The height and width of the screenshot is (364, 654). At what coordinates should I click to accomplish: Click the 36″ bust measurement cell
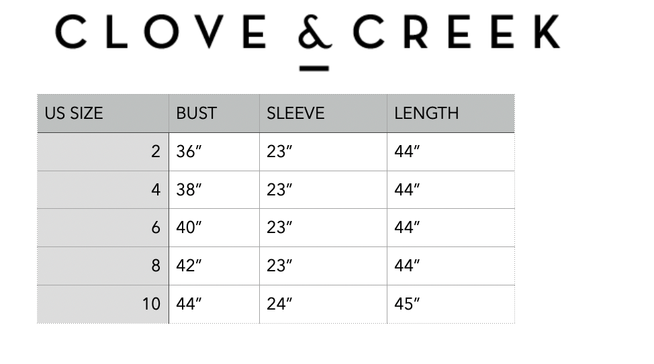189,152
